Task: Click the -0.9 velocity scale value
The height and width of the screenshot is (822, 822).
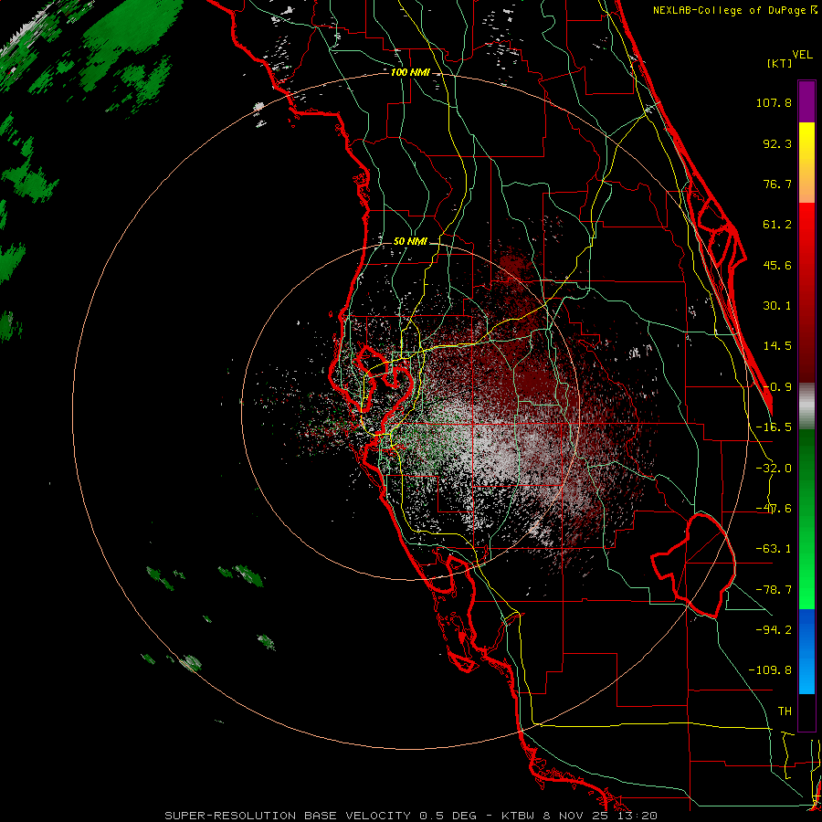Action: (x=777, y=387)
